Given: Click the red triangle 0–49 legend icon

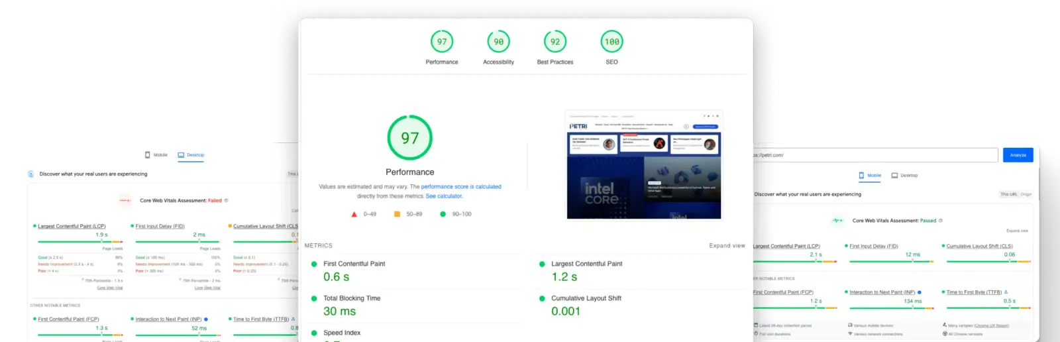Looking at the screenshot, I should pyautogui.click(x=354, y=214).
